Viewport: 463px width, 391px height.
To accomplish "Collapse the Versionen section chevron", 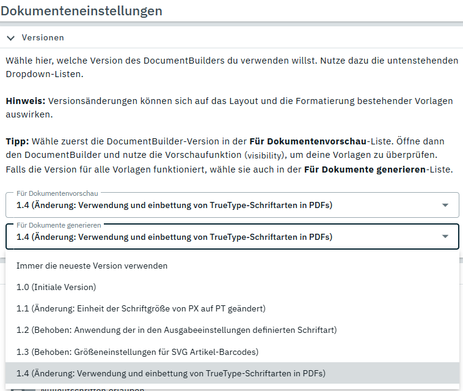I will [x=10, y=38].
